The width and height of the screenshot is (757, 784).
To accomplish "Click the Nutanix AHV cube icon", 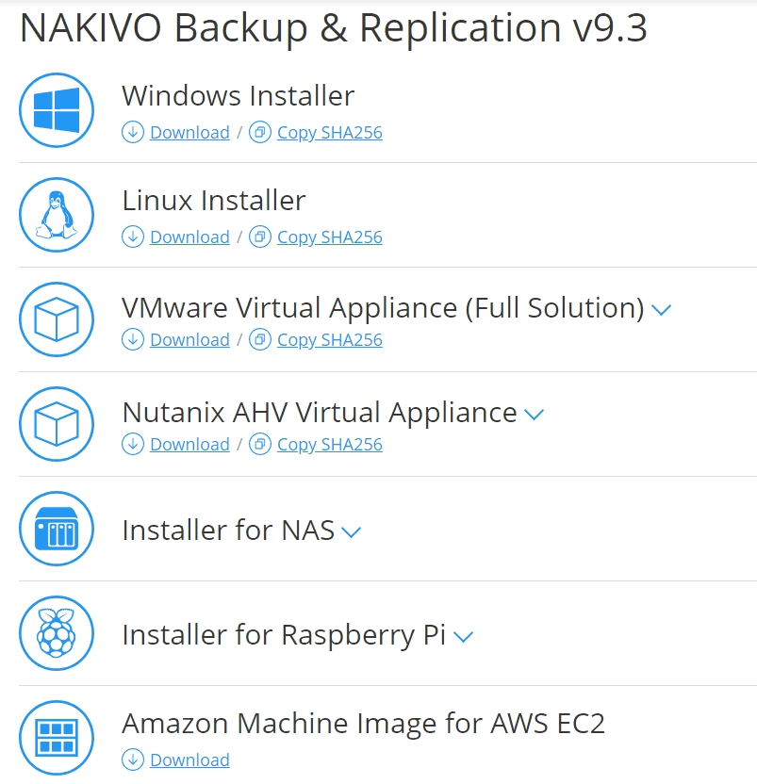I will [x=57, y=424].
